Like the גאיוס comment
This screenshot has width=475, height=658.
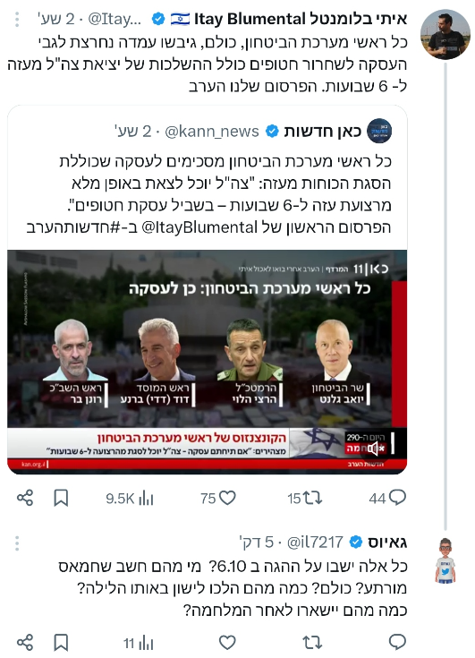pyautogui.click(x=227, y=642)
